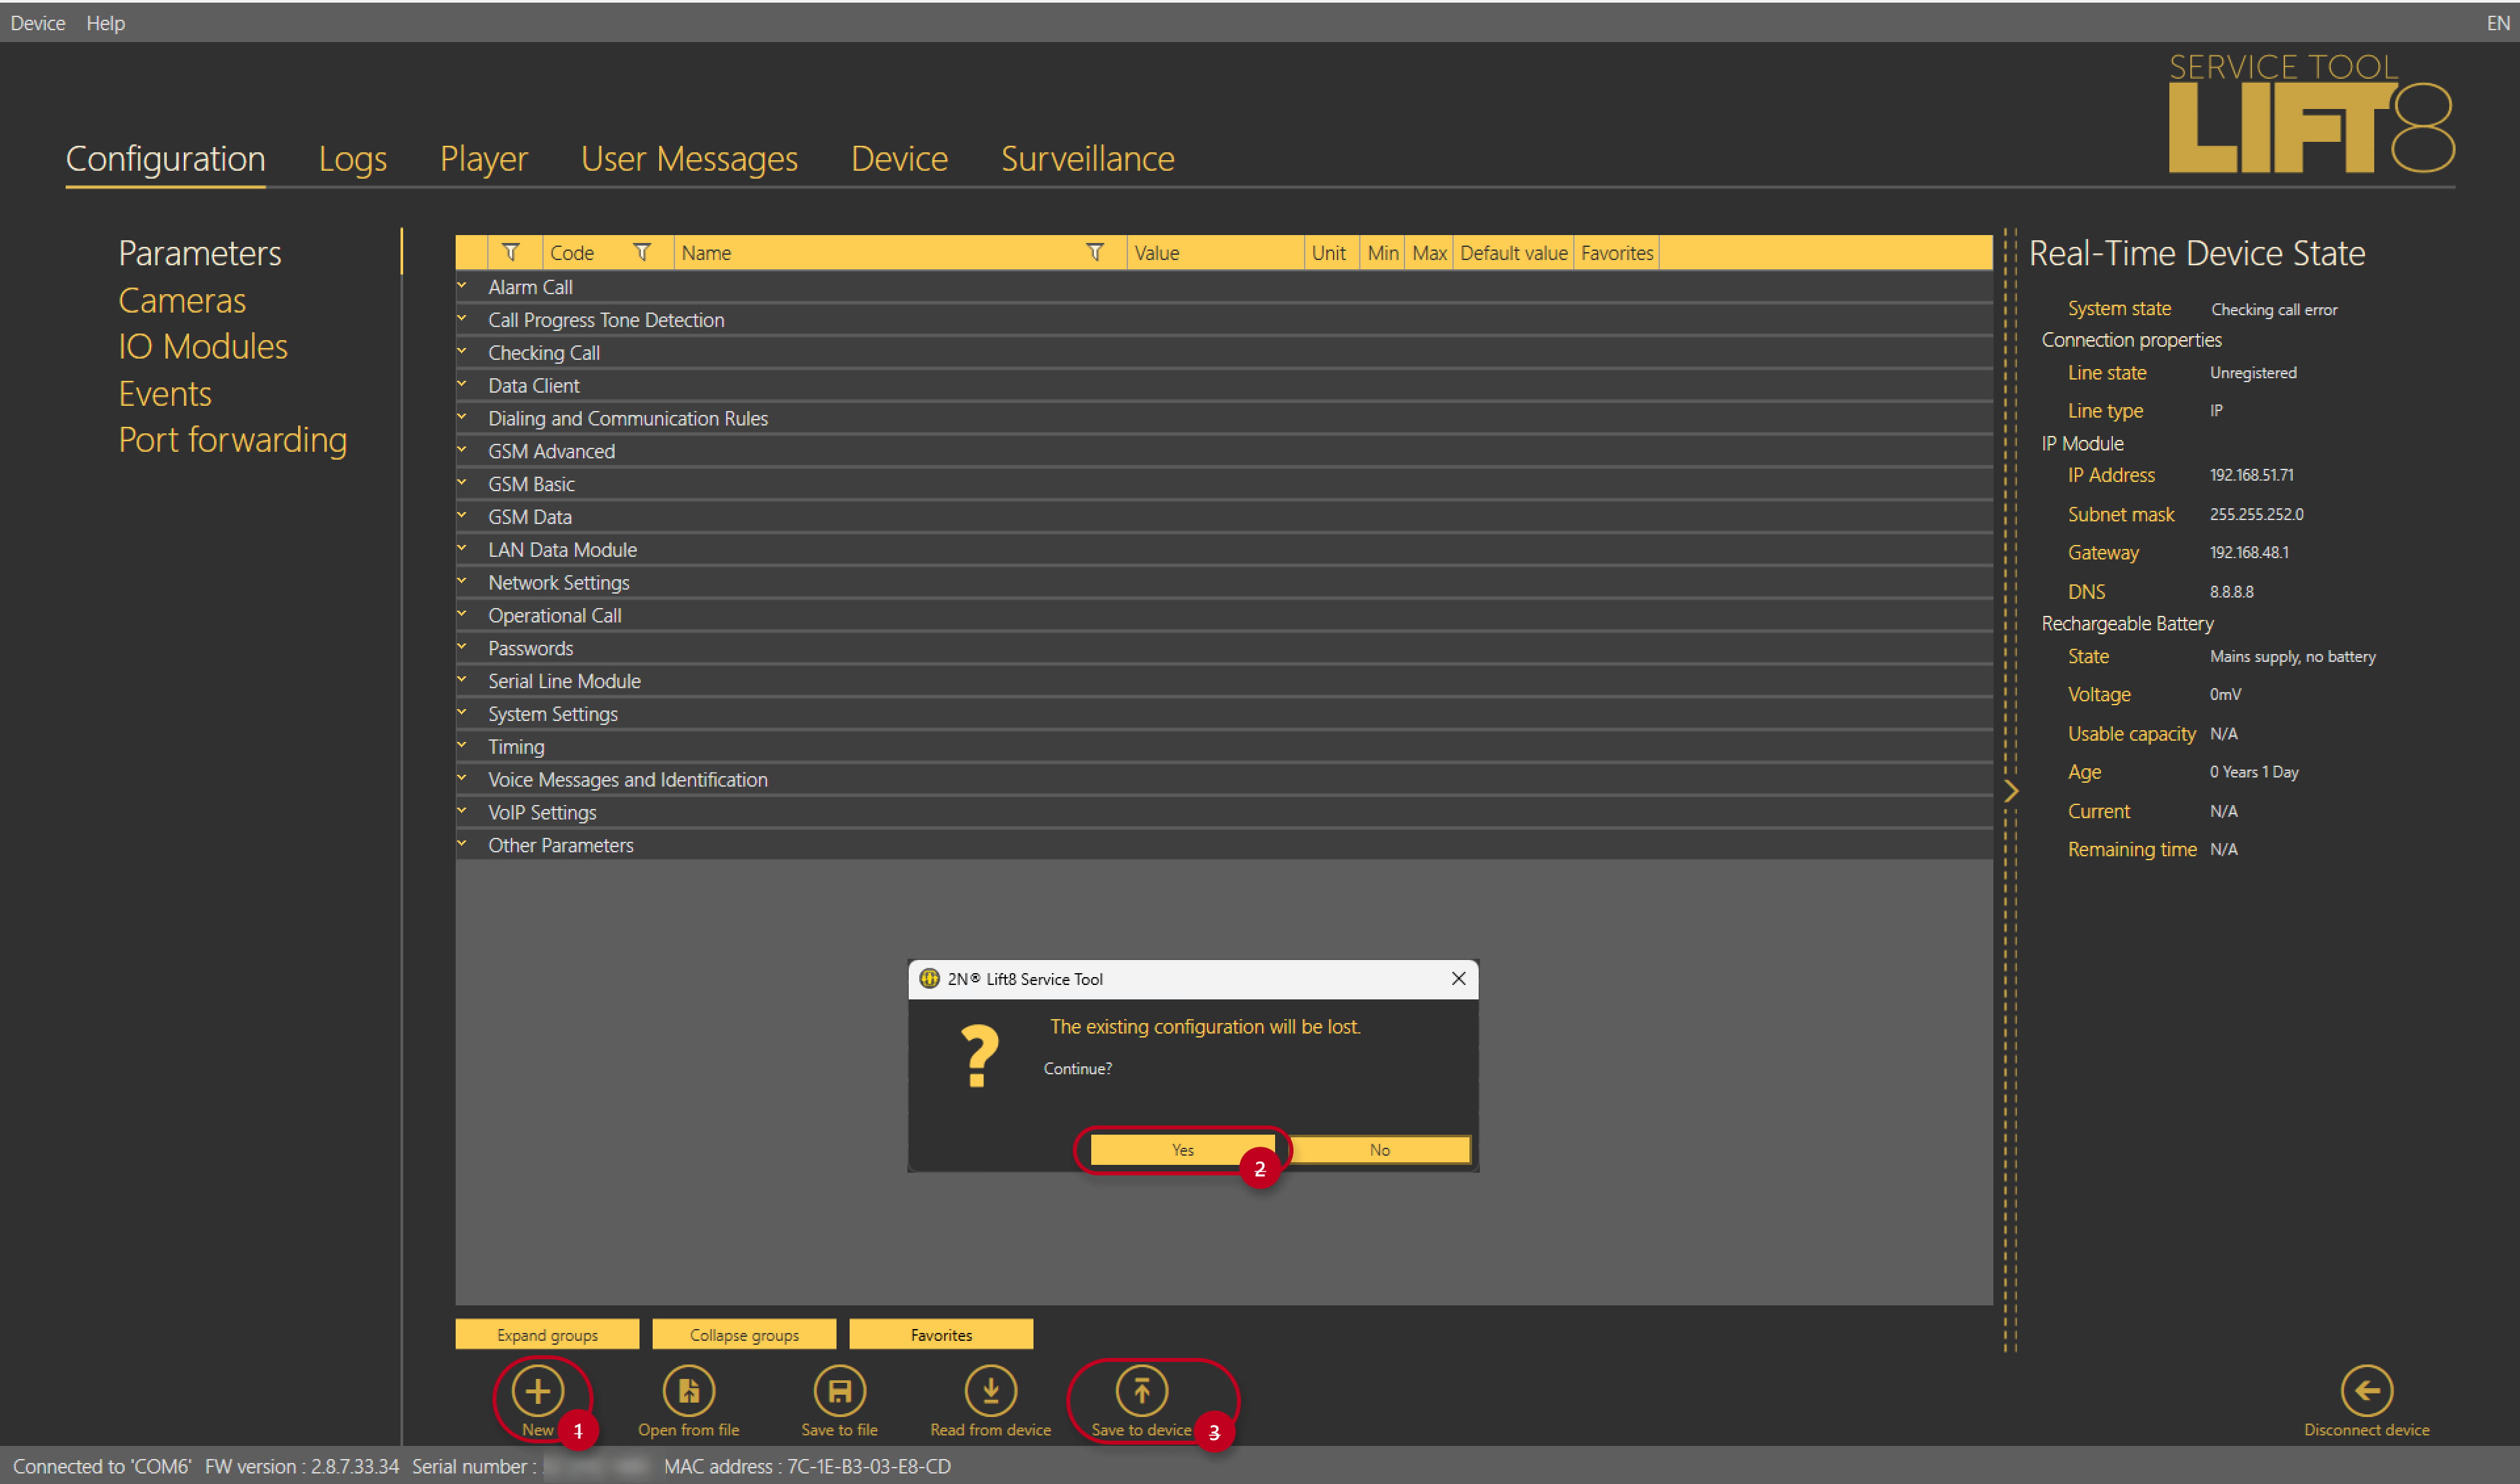Expand the Network Settings group

462,582
